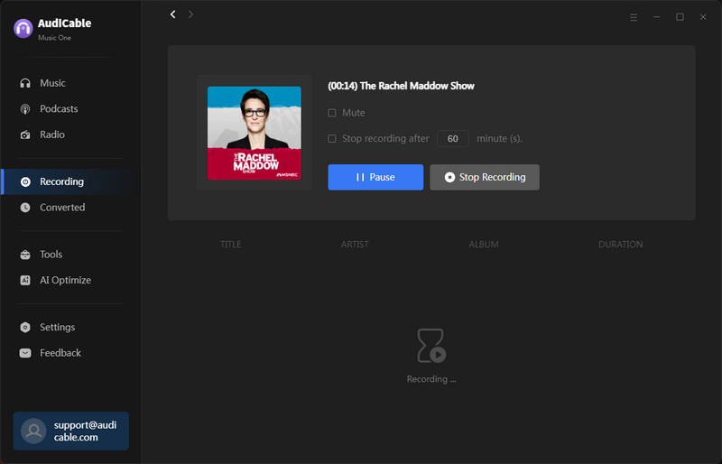Click the AI icon beside AI Optimize

point(25,280)
